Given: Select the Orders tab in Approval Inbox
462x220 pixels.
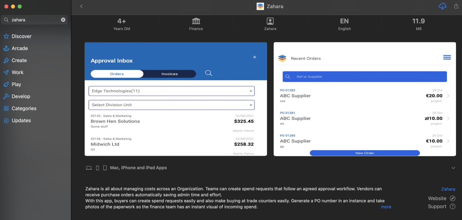Looking at the screenshot, I should (117, 74).
